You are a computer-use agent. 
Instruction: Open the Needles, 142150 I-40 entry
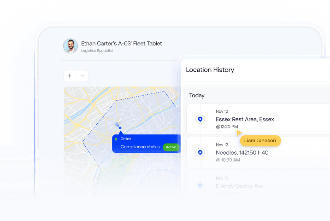258,152
